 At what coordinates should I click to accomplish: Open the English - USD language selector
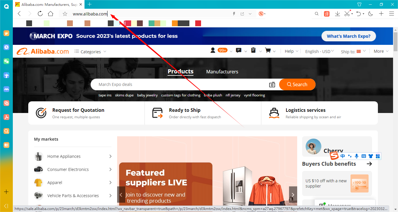[319, 51]
